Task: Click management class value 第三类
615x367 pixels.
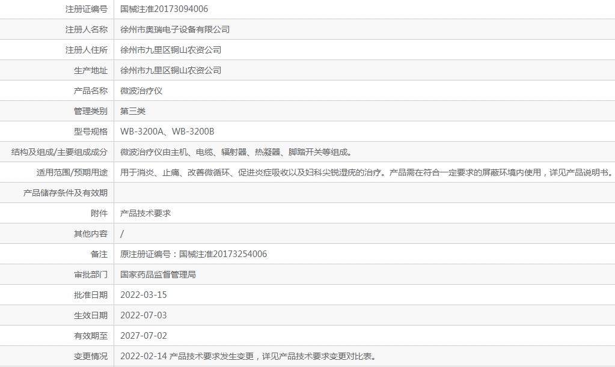Action: point(133,111)
